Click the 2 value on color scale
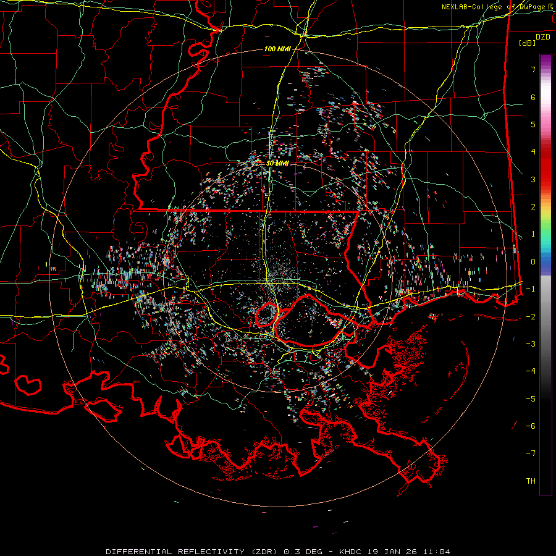The image size is (556, 556). pos(533,207)
